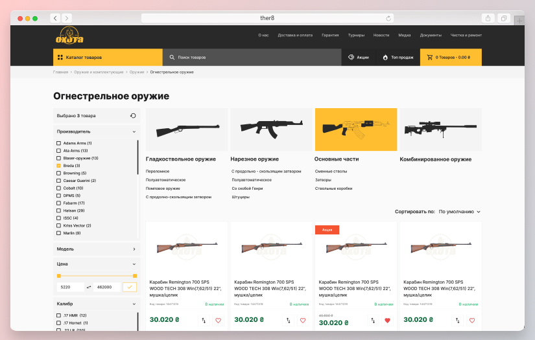This screenshot has height=340, width=535.
Task: Open Гладкоствольное оружие category image
Action: 187,130
